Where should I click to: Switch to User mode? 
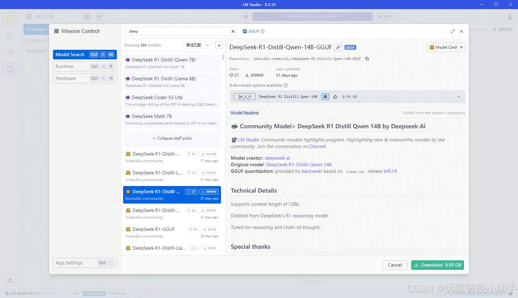coord(76,294)
